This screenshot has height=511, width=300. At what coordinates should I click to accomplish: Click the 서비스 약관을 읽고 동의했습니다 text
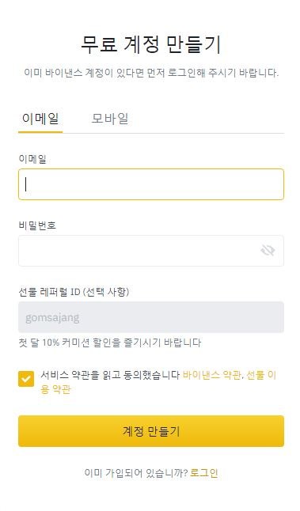(x=110, y=375)
